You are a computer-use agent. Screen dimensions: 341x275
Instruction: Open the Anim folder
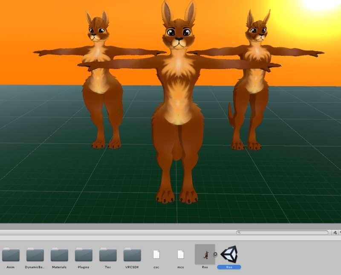[x=11, y=255]
